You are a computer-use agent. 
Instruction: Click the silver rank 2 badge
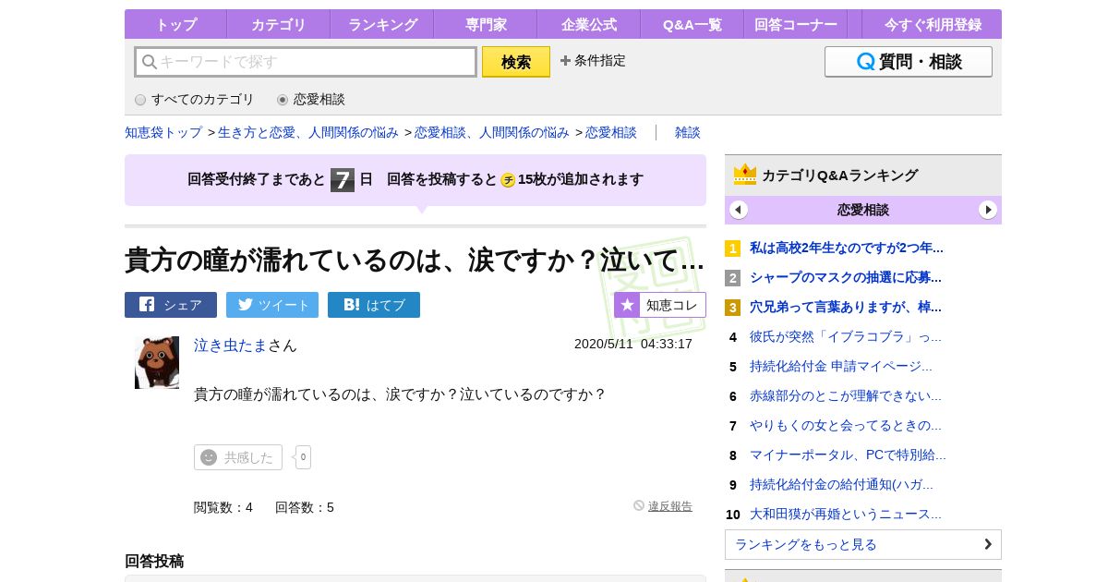tap(733, 278)
